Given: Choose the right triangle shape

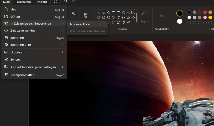Looking at the screenshot, I should (133, 13).
